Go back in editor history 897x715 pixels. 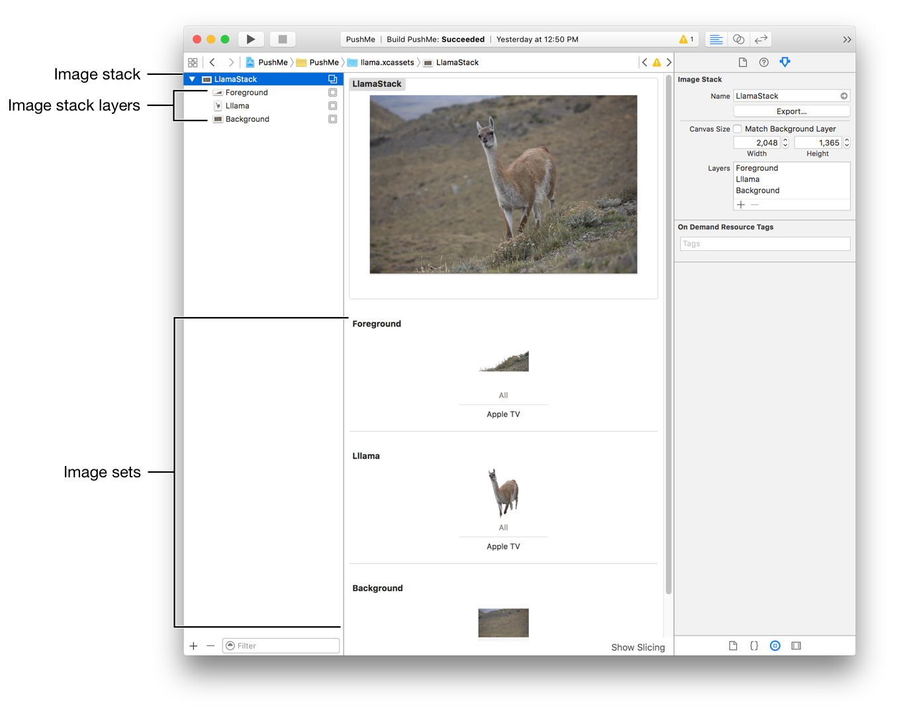click(x=212, y=62)
